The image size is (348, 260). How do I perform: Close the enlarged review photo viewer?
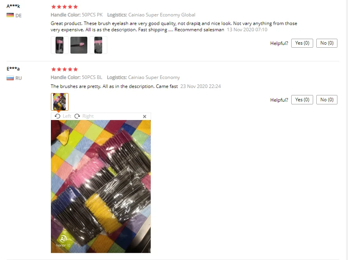point(144,117)
